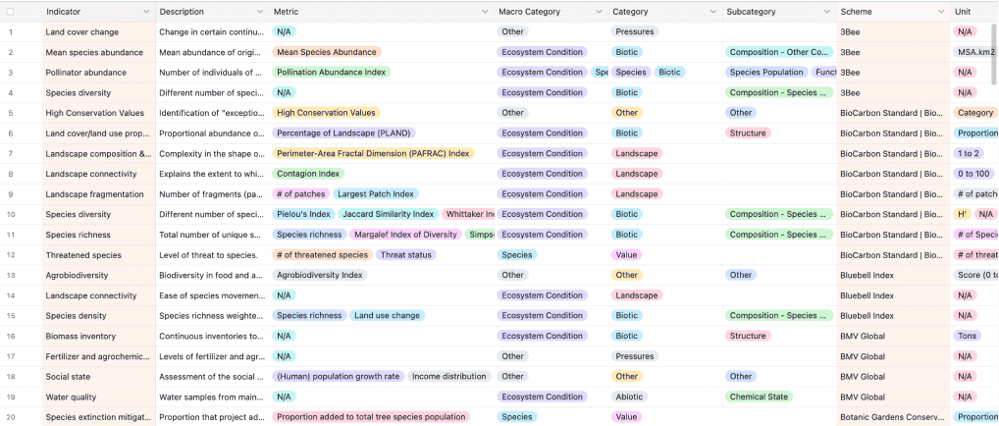This screenshot has width=999, height=426.
Task: Tick the select-all checkbox in header
Action: (10, 12)
